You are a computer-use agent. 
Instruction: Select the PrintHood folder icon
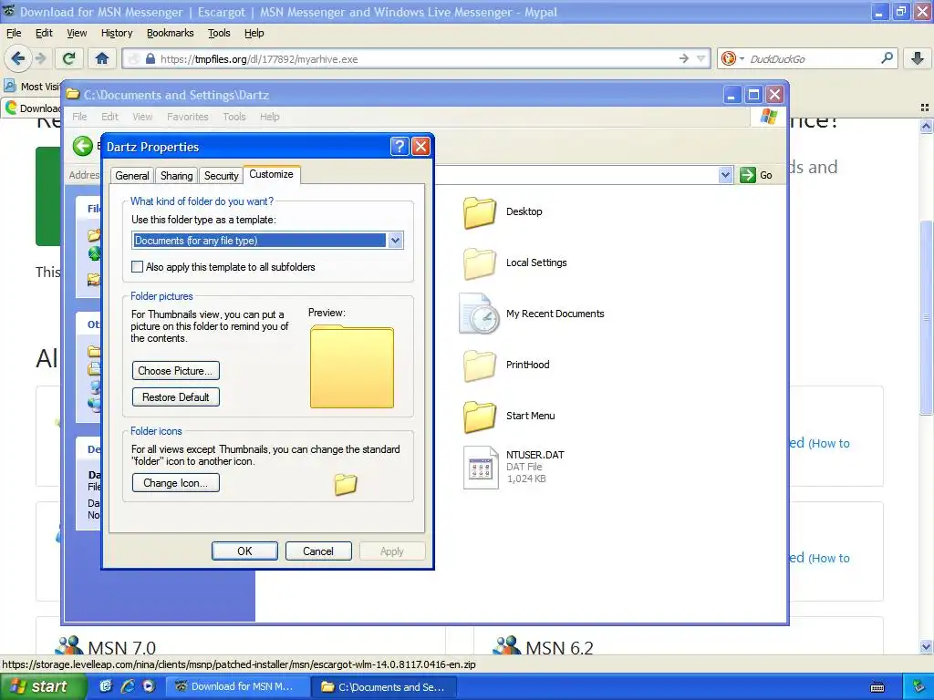pos(480,365)
